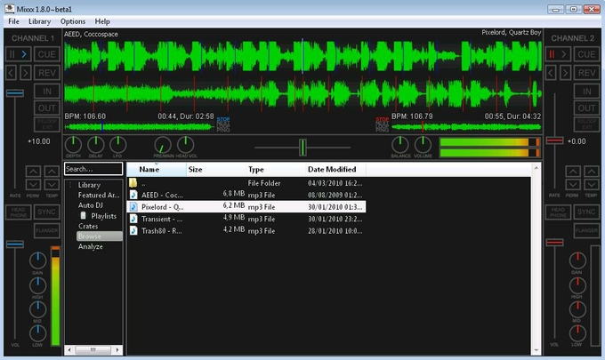This screenshot has width=605, height=360.
Task: Click Channel 2 CUE button
Action: (586, 54)
